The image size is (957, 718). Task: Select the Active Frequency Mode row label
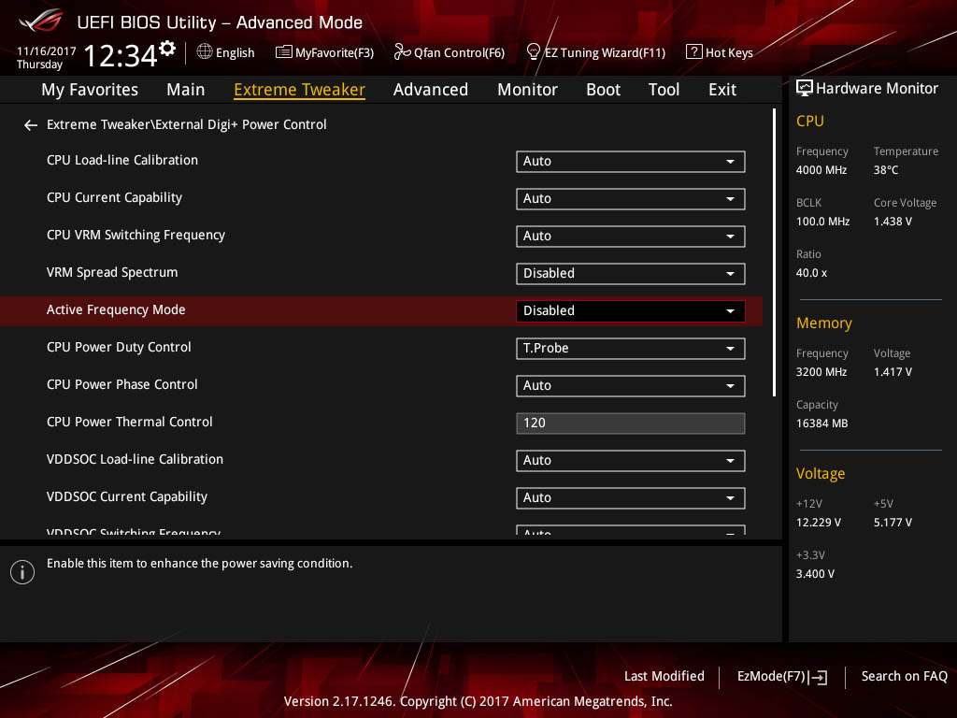(116, 310)
